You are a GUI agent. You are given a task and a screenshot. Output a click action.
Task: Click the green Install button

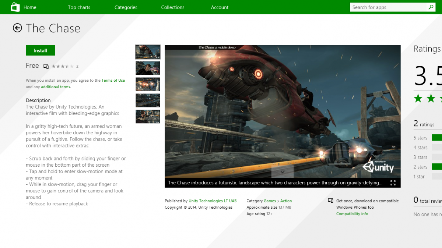point(41,50)
